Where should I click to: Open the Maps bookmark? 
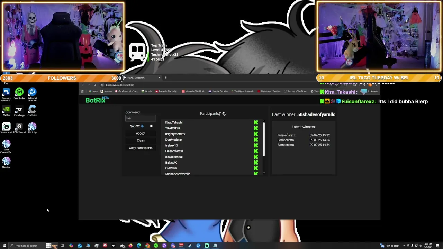point(93,91)
